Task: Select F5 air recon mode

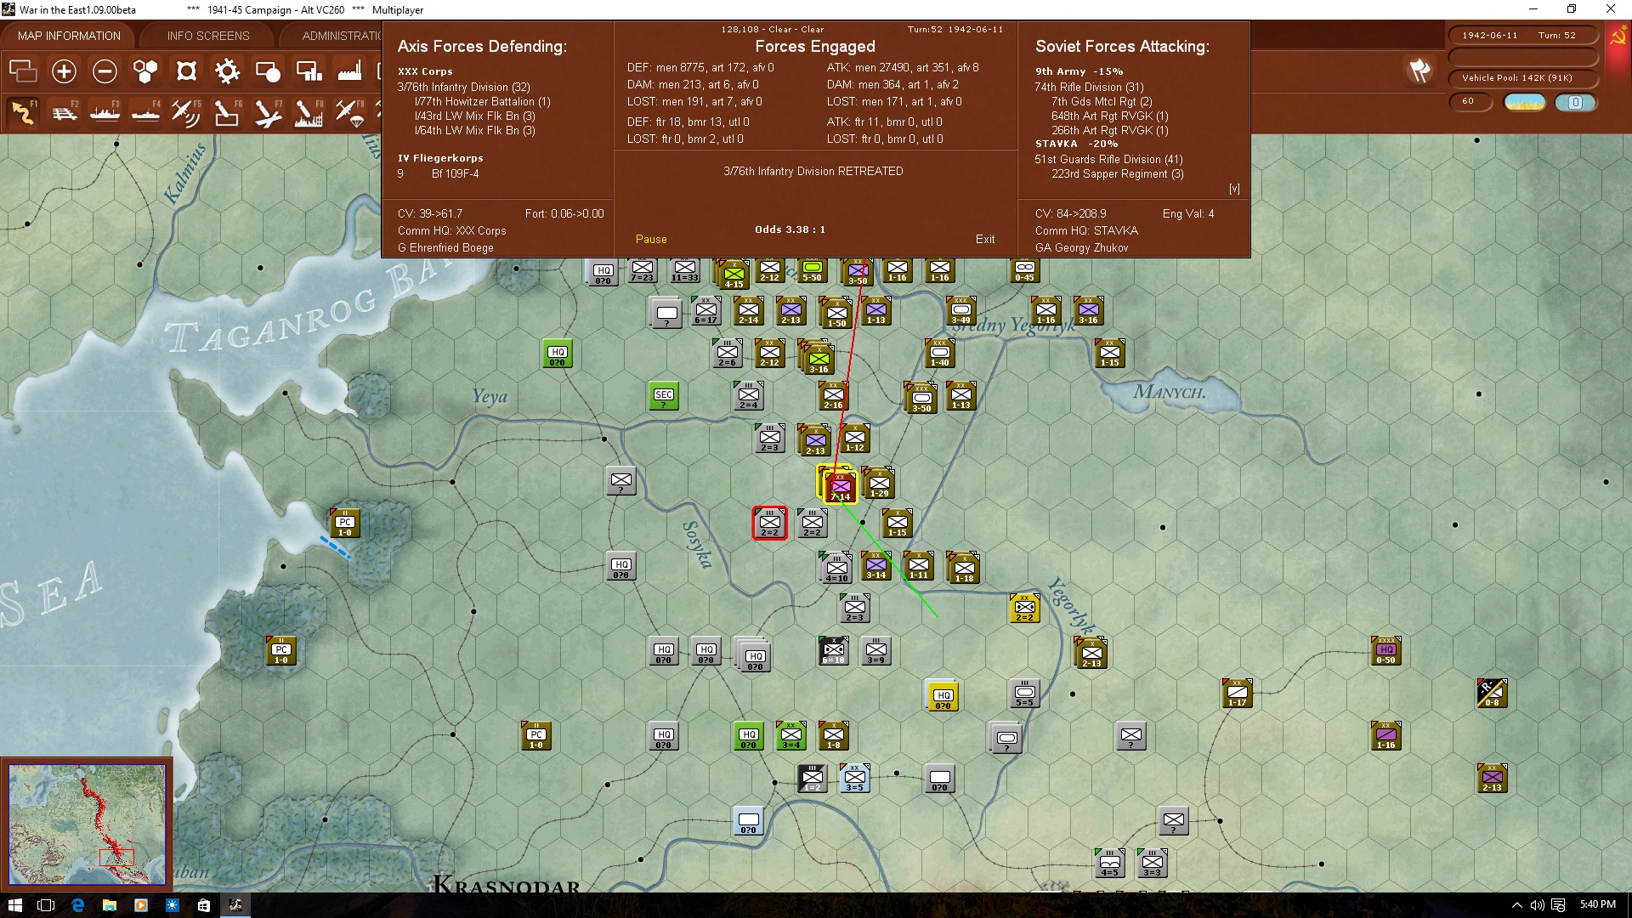Action: click(x=186, y=112)
